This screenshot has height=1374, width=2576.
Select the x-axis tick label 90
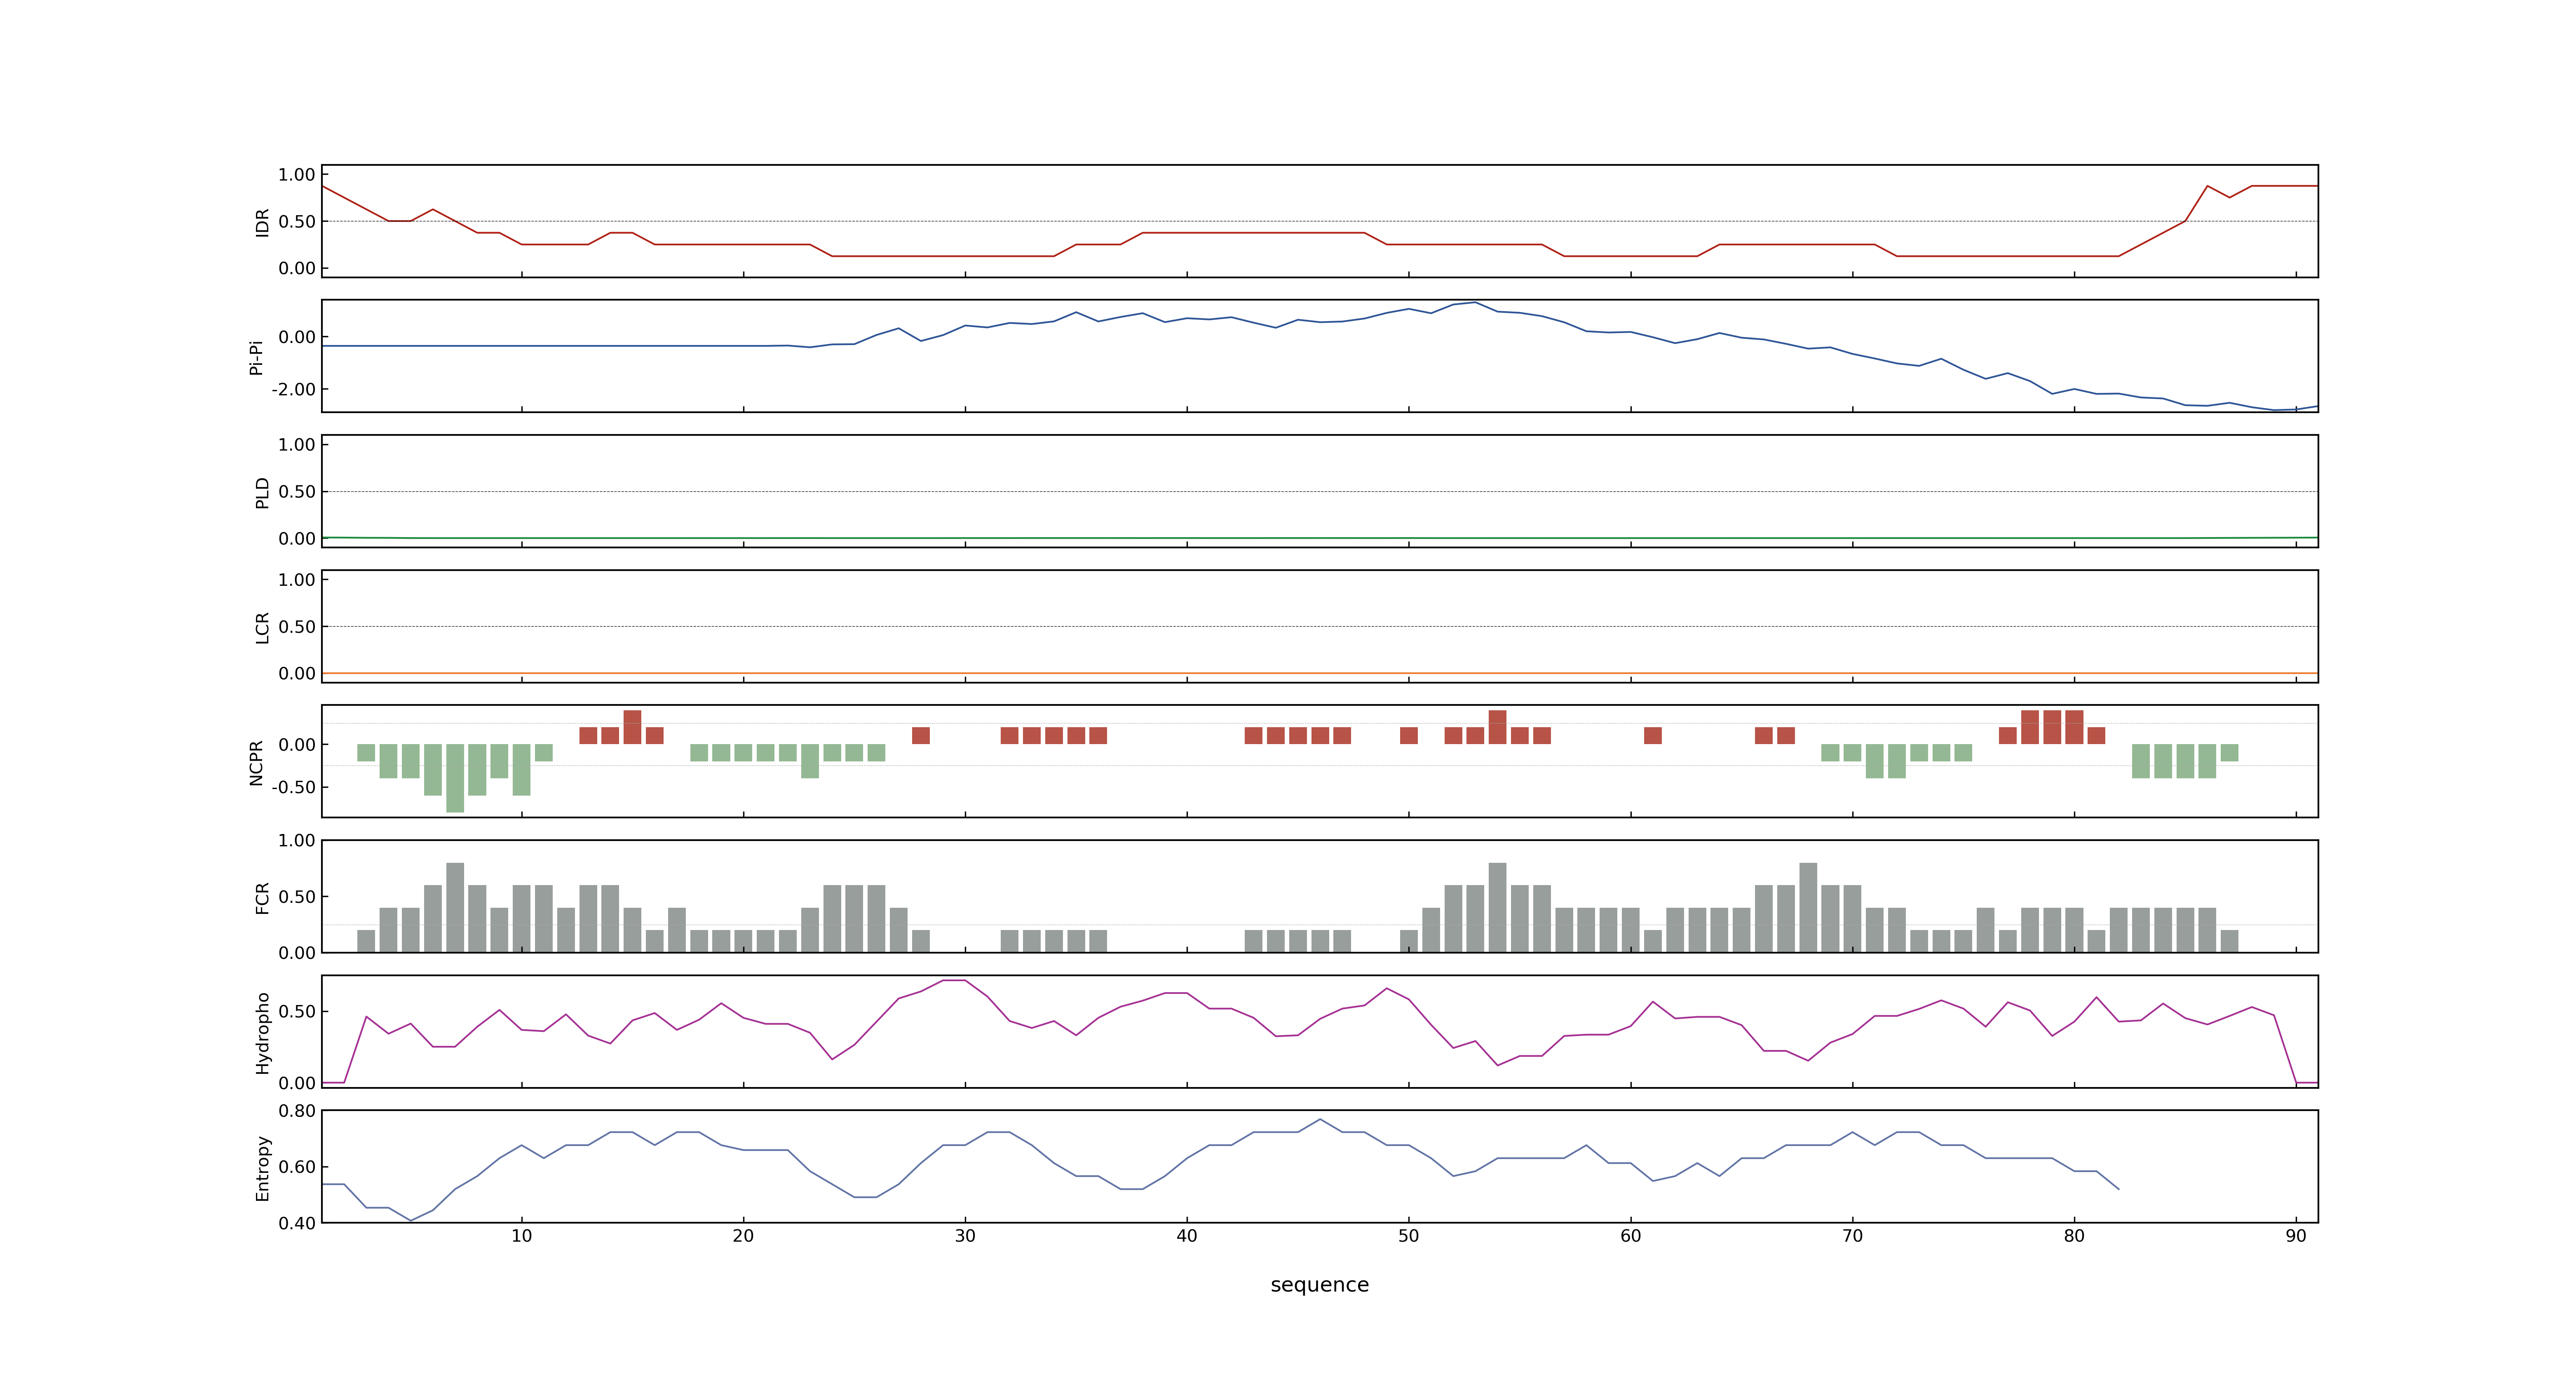pos(2296,1236)
